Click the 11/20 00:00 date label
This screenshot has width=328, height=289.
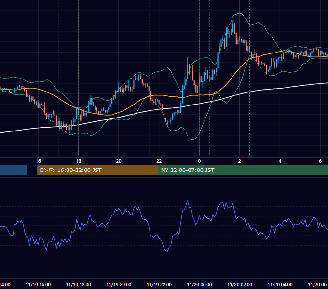click(199, 284)
